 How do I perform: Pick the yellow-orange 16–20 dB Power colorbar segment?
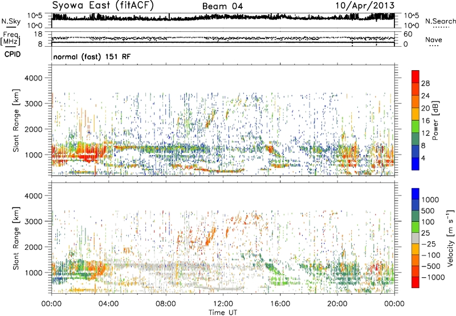click(416, 114)
